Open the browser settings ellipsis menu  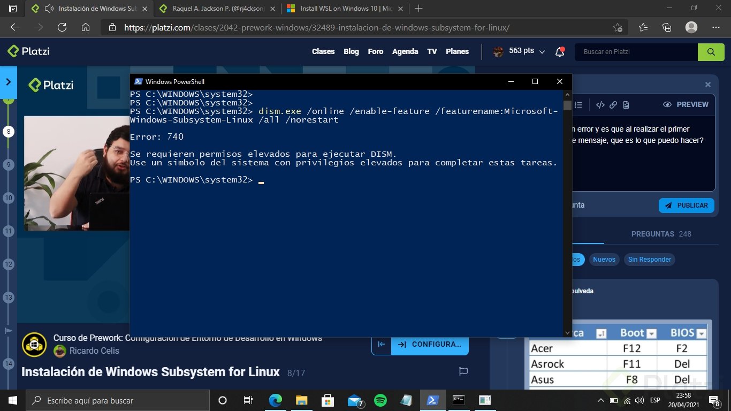[716, 27]
